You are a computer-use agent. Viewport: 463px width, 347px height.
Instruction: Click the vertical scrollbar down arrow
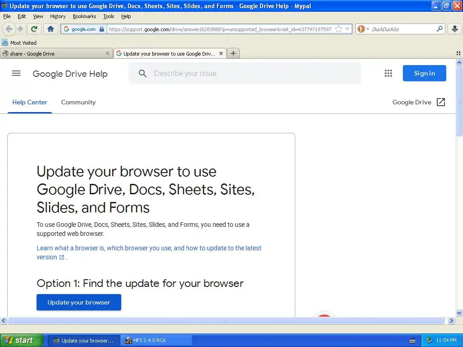pyautogui.click(x=459, y=313)
